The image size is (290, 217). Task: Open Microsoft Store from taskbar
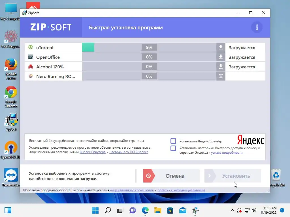(x=170, y=210)
